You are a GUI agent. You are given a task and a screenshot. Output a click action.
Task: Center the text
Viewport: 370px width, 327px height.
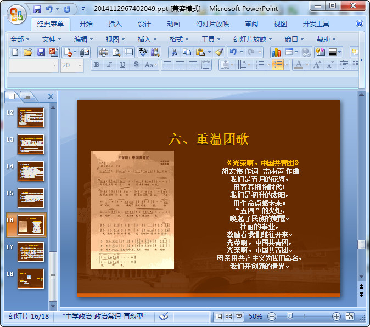pos(180,65)
